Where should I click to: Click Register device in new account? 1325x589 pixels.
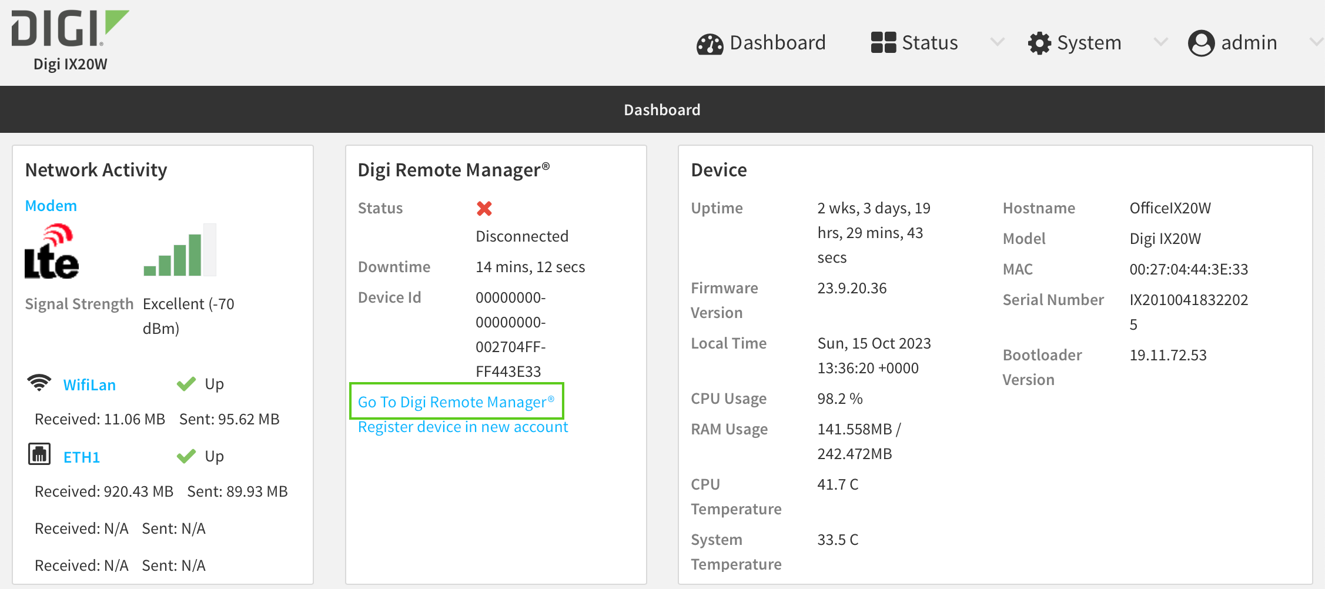[463, 427]
